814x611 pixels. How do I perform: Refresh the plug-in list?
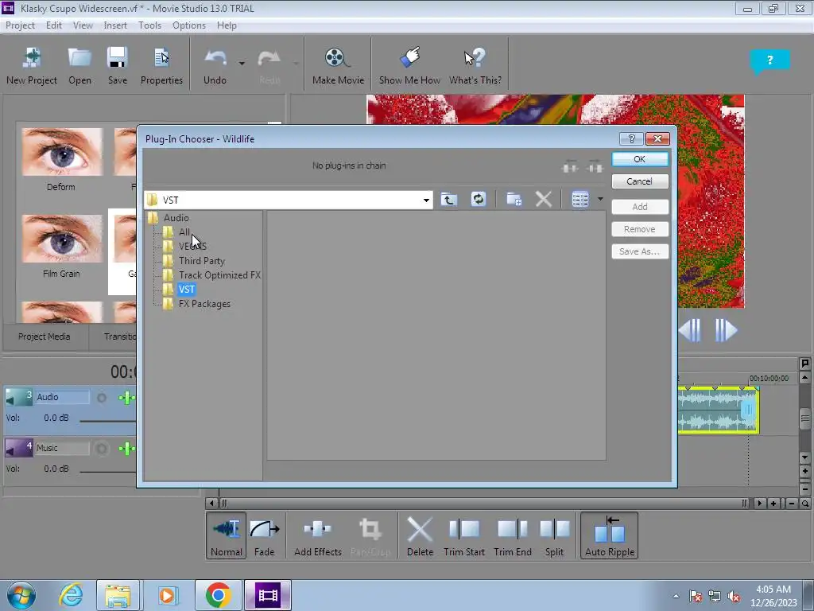[478, 200]
